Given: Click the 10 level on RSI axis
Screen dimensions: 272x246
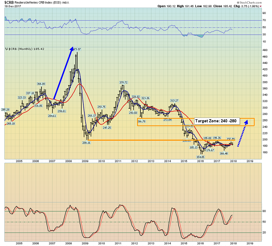Looking at the screenshot, I should (x=264, y=41).
